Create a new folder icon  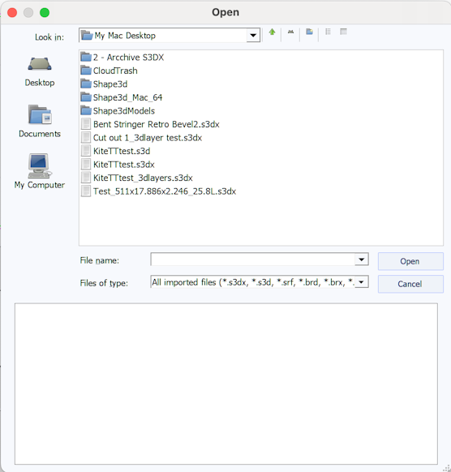click(309, 32)
